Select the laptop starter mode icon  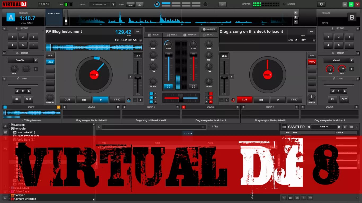tap(130, 4)
